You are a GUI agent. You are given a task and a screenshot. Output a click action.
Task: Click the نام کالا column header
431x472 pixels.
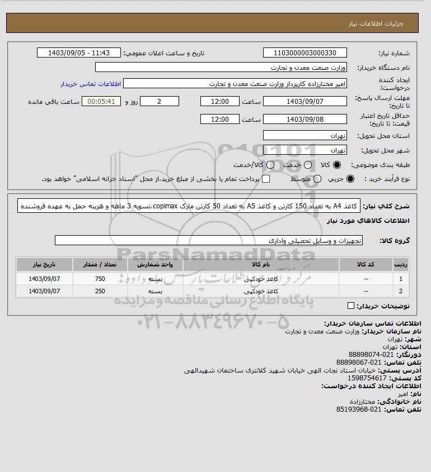pyautogui.click(x=261, y=265)
